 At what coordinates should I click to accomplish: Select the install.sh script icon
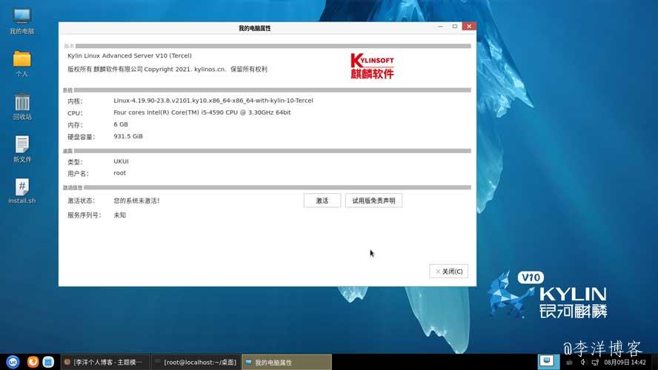(x=21, y=190)
